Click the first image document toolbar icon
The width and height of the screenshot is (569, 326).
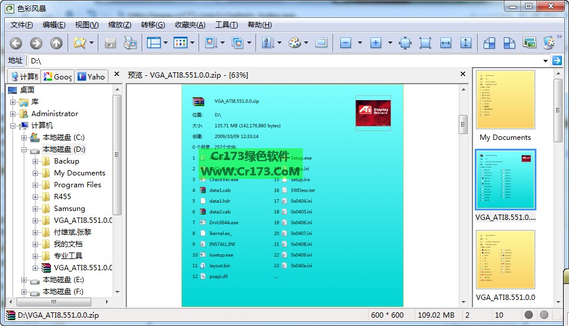210,43
